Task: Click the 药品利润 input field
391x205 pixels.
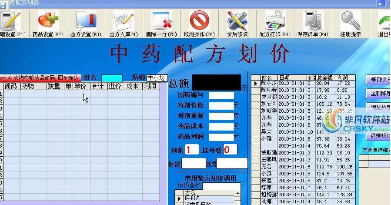Action: tap(221, 137)
